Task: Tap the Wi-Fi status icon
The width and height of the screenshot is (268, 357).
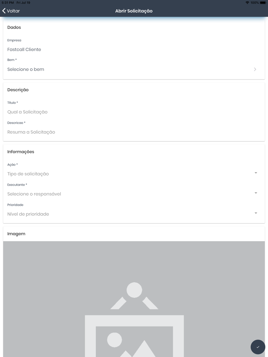Action: (x=247, y=3)
